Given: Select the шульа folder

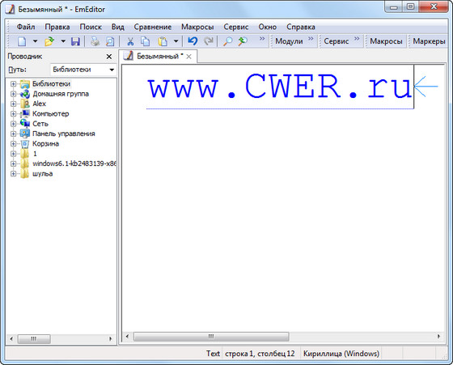Looking at the screenshot, I should click(42, 174).
